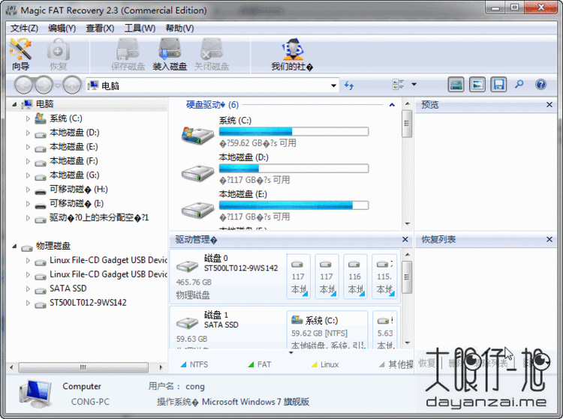Screen dimensions: 563x419
Task: Expand SATA SSD tree node
Action: tap(28, 289)
